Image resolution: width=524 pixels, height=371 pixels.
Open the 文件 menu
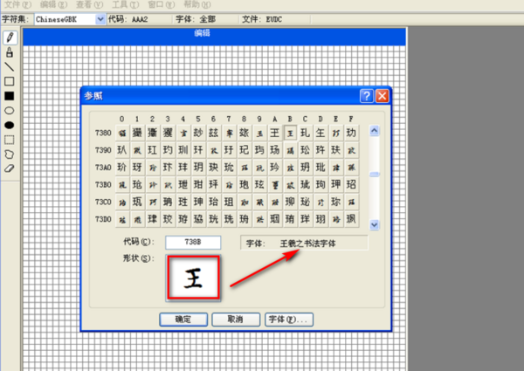(15, 4)
